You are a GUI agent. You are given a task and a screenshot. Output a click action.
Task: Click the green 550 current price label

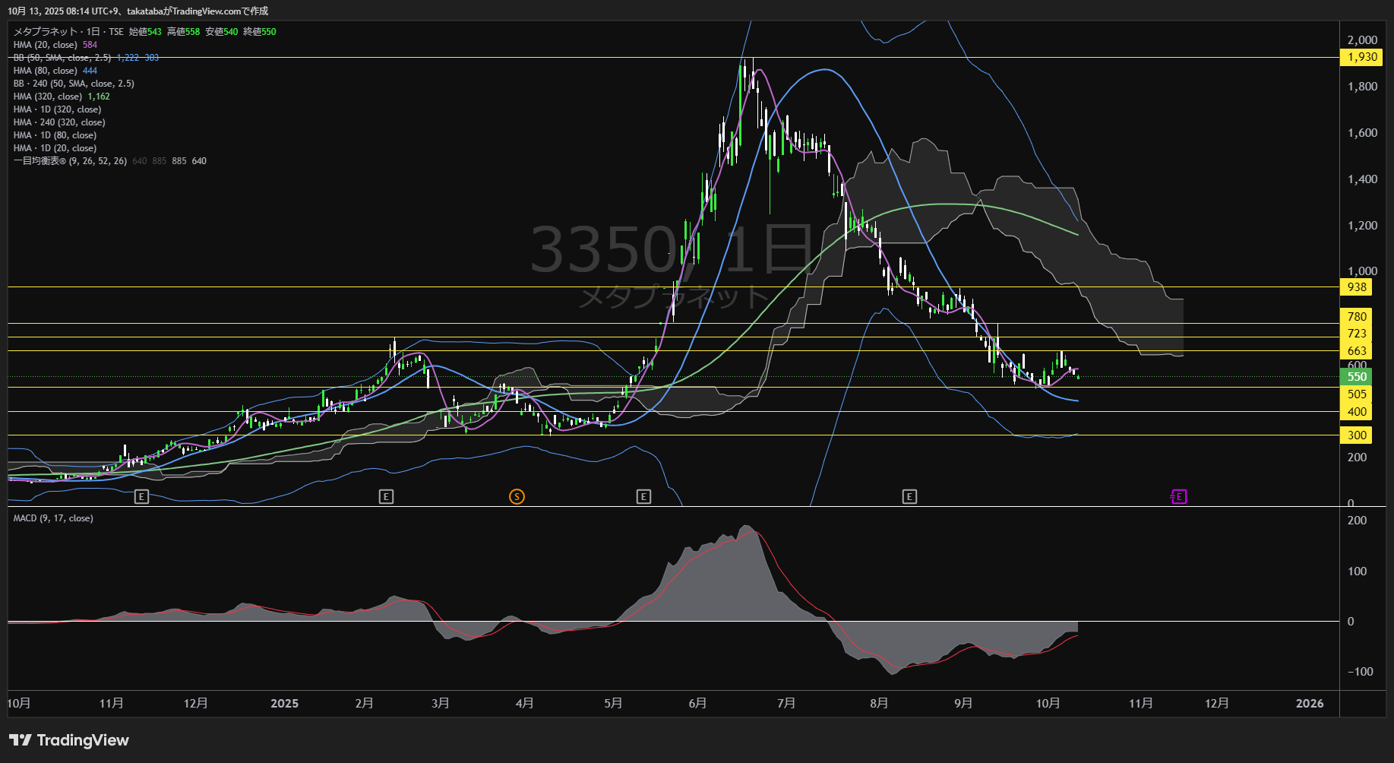tap(1357, 377)
